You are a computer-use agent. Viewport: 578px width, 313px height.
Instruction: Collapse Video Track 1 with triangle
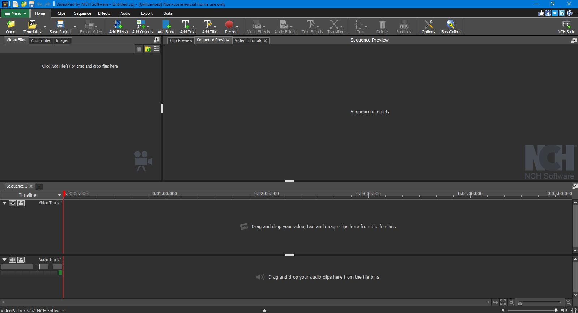(x=4, y=203)
